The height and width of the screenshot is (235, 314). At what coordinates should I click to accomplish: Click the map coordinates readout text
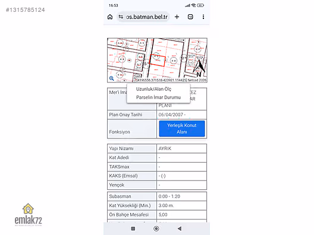(x=162, y=80)
